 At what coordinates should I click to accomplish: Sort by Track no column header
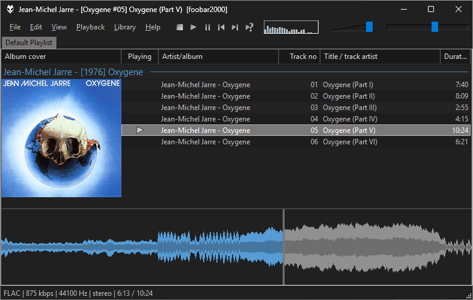click(299, 57)
